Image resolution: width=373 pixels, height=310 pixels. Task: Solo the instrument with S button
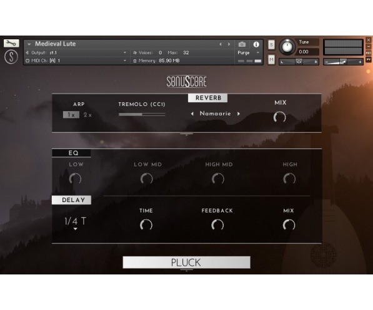[x=271, y=44]
